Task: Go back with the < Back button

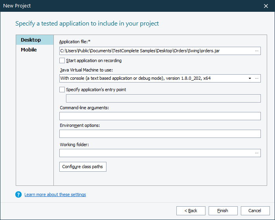Action: [x=191, y=211]
